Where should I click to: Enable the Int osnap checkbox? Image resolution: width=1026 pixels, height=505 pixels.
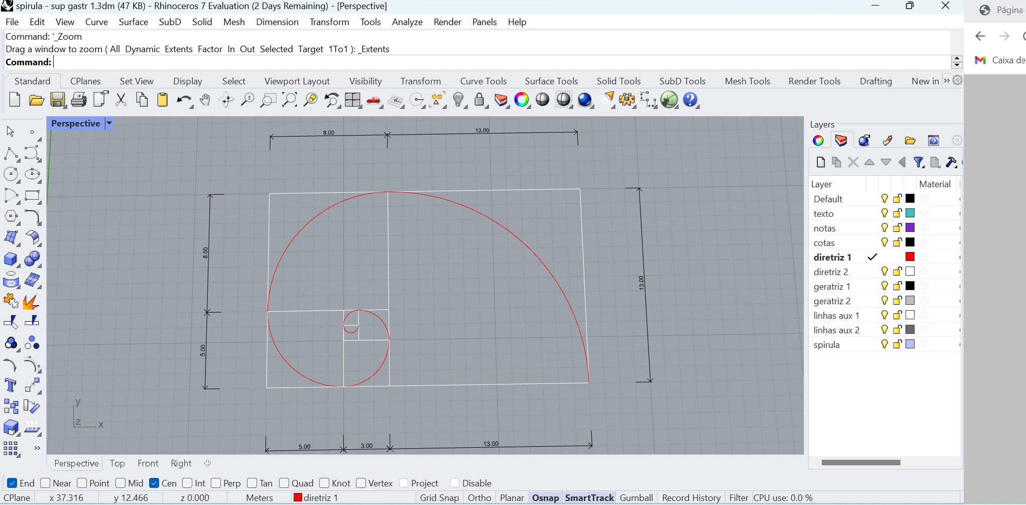pyautogui.click(x=187, y=483)
